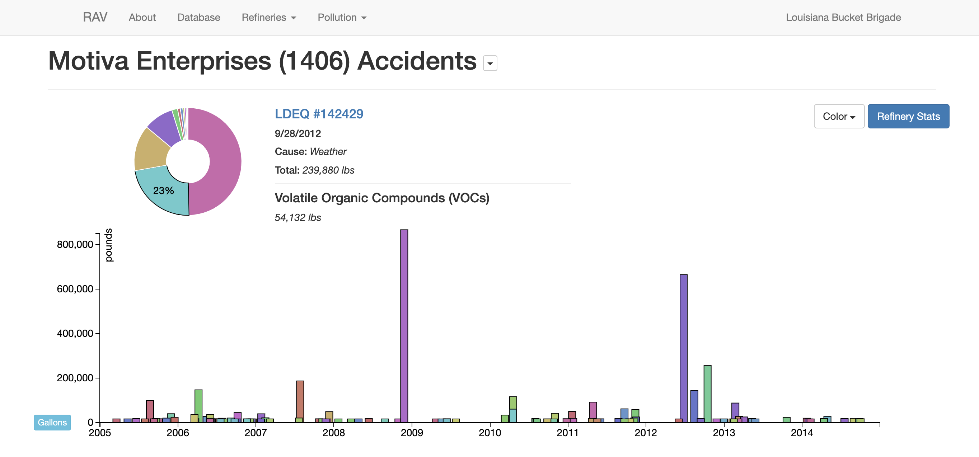Image resolution: width=979 pixels, height=457 pixels.
Task: Click the 'Motiva Enterprises (1406) Accidents' page title
Action: point(262,61)
